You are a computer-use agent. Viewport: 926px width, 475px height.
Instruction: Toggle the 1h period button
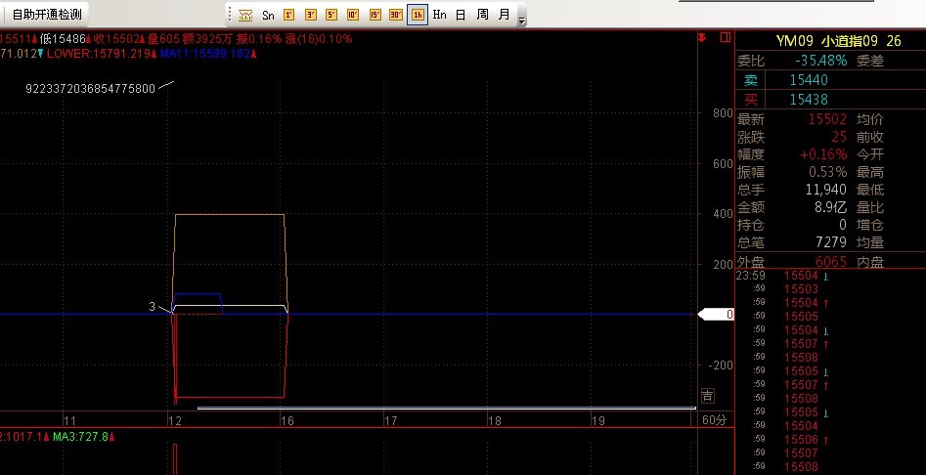418,15
